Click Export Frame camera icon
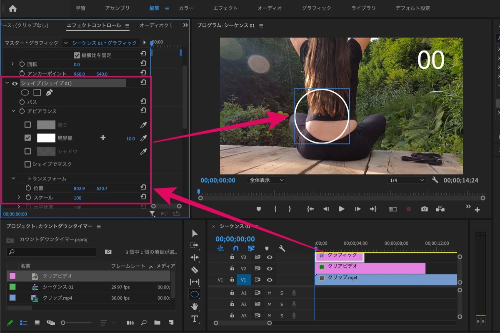Screen dimensions: 500x333 (x=424, y=209)
